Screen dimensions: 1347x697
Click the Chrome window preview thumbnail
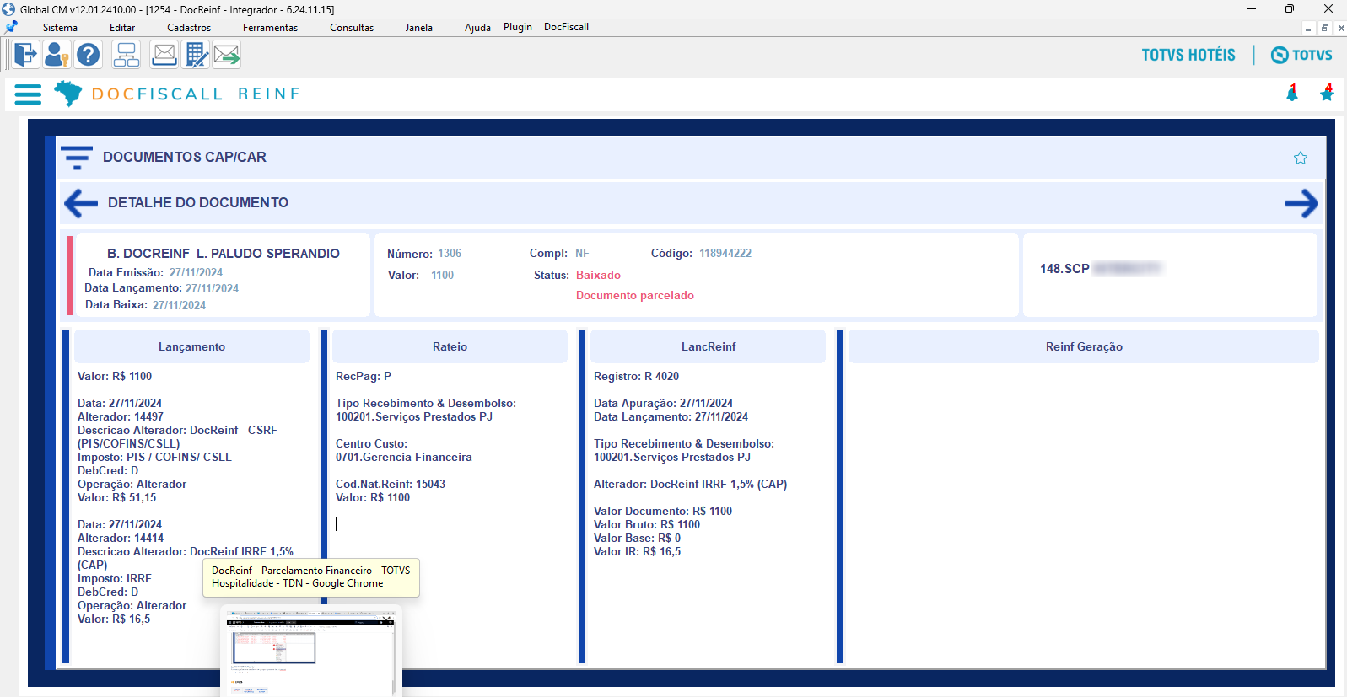tap(310, 653)
